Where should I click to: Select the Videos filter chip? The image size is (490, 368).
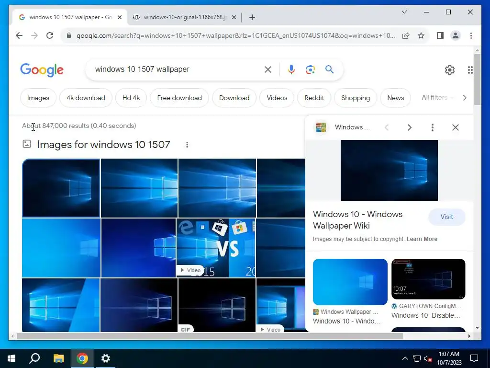click(277, 98)
